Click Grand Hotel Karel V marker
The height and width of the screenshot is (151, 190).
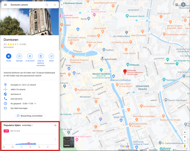77,140
